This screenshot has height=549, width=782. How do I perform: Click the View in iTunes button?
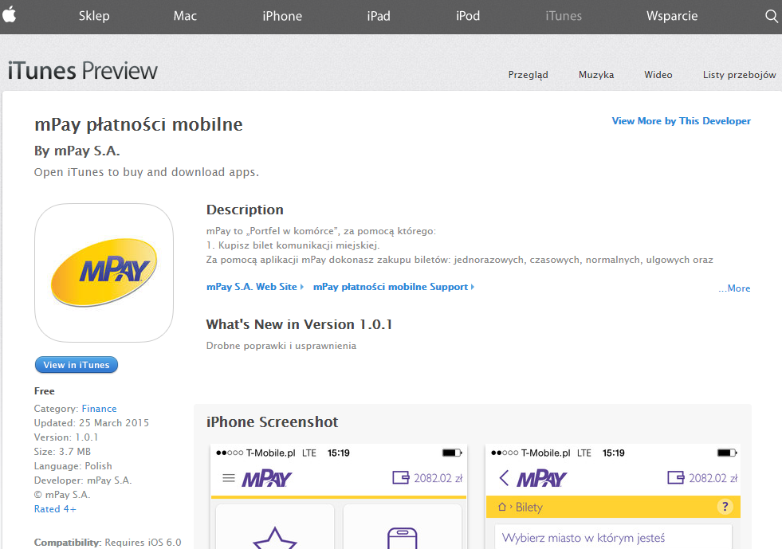click(x=77, y=365)
